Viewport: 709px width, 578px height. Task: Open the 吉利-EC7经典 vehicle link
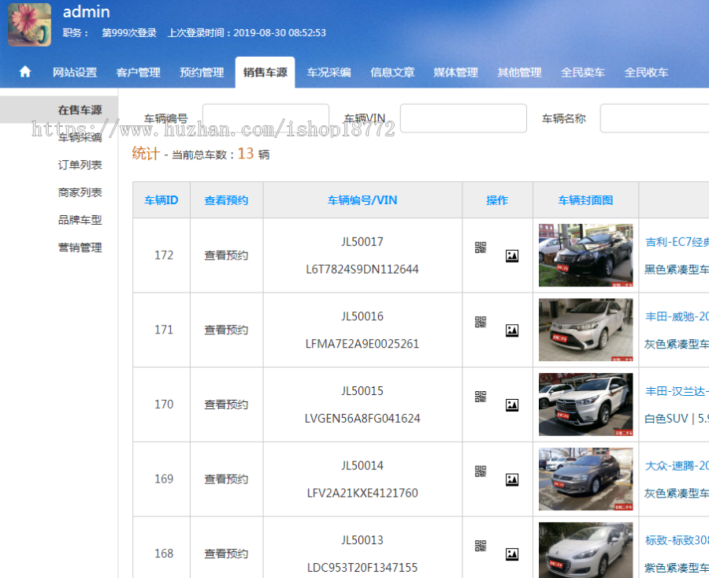click(x=682, y=244)
